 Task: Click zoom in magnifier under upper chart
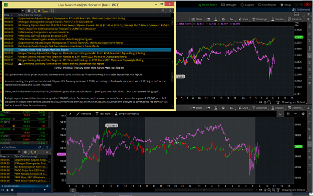pyautogui.click(x=269, y=102)
